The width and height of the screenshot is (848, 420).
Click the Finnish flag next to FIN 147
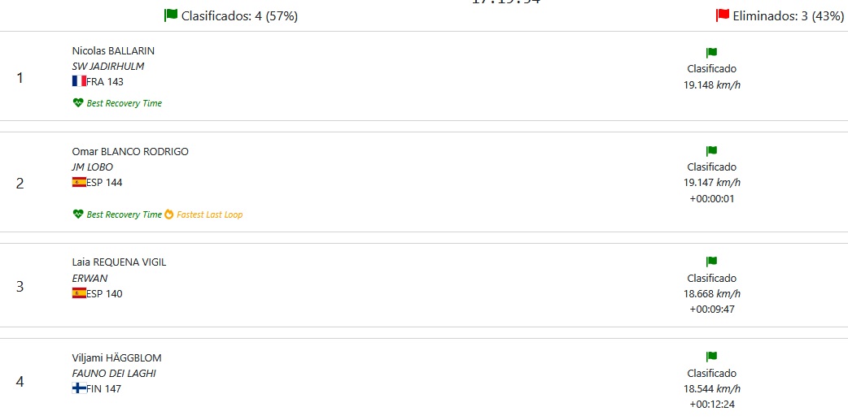(79, 388)
